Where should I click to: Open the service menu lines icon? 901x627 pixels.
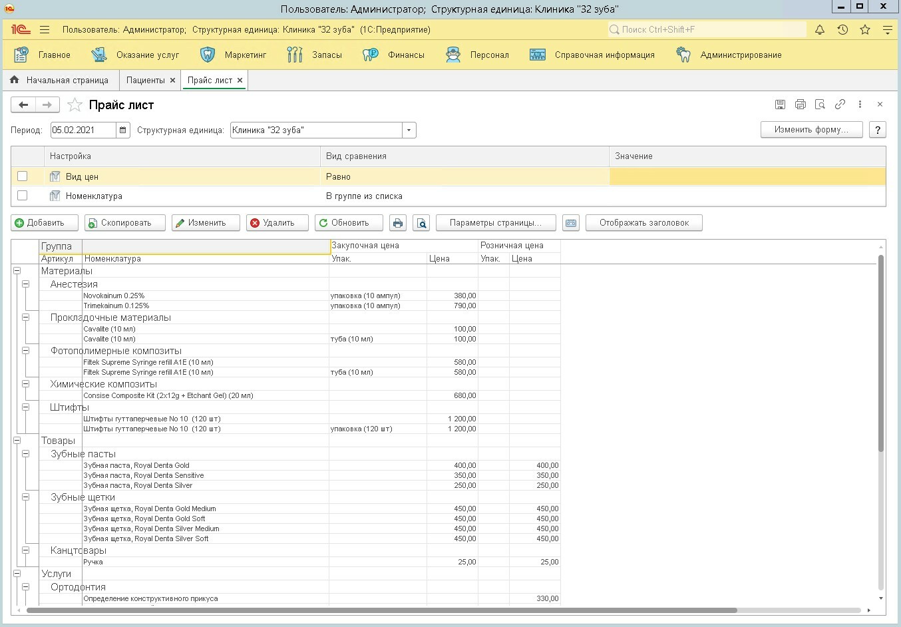[887, 30]
